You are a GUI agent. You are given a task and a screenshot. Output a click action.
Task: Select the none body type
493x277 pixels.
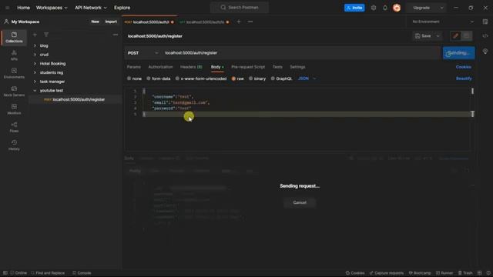[134, 78]
